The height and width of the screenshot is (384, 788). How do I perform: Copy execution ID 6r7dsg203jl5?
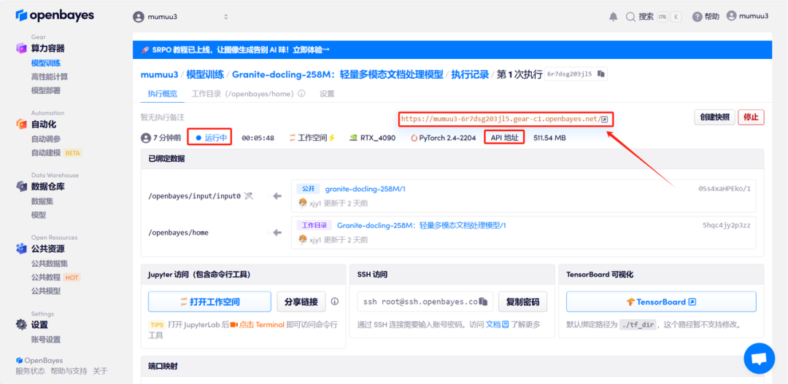pos(601,74)
